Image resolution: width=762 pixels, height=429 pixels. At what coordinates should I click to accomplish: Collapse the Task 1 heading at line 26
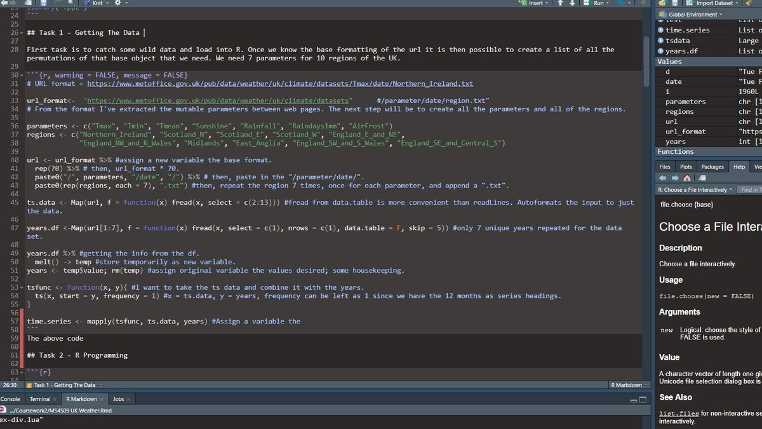[23, 32]
